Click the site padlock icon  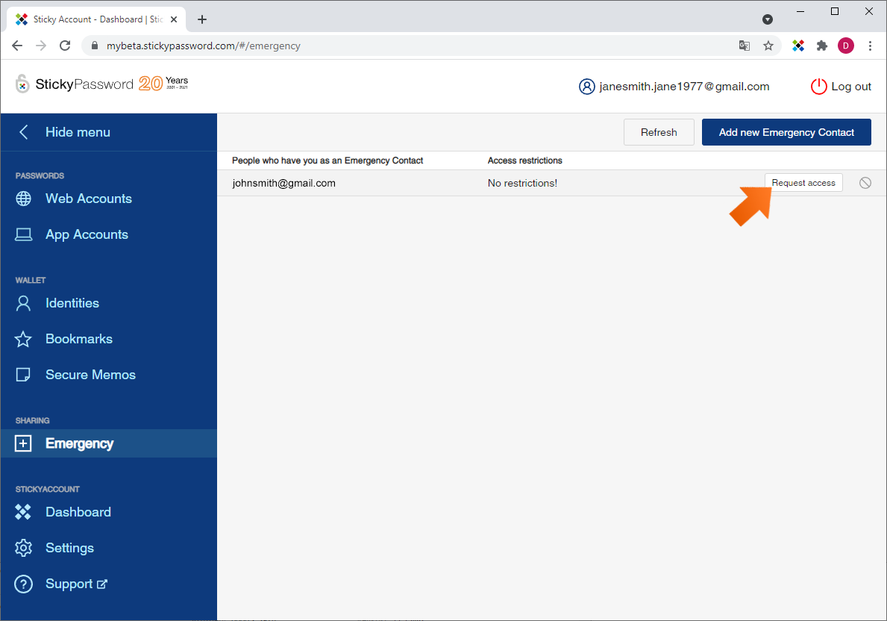click(95, 46)
